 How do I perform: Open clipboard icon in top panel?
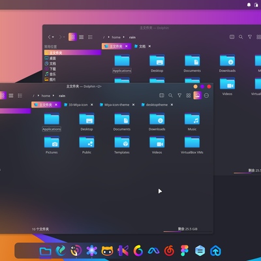pos(256,5)
